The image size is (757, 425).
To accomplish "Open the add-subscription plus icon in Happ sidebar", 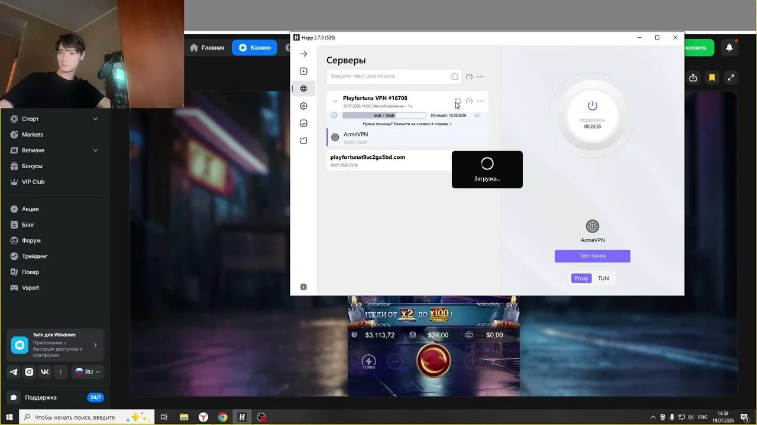I will click(303, 71).
